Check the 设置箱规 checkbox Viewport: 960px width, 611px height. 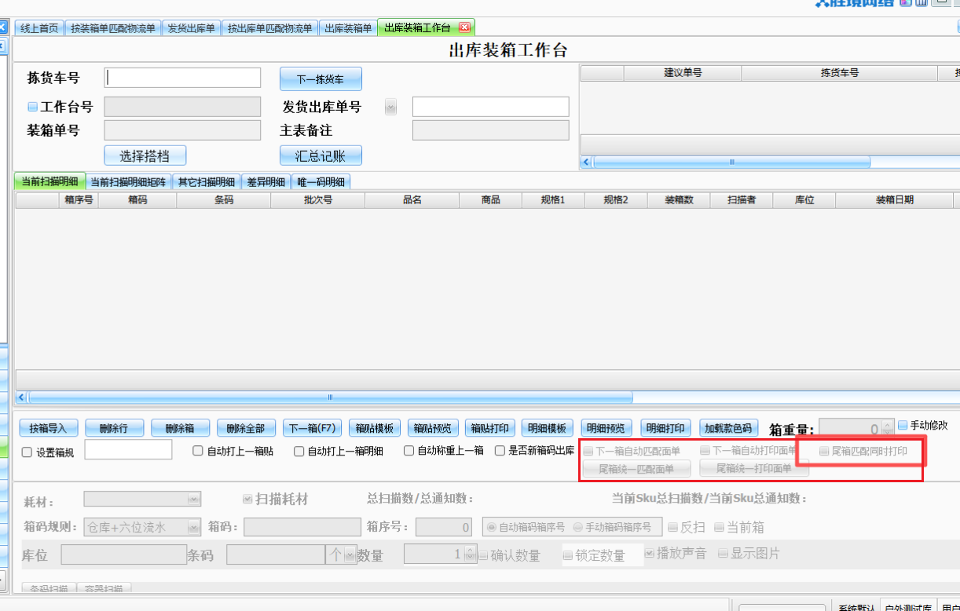click(x=27, y=452)
